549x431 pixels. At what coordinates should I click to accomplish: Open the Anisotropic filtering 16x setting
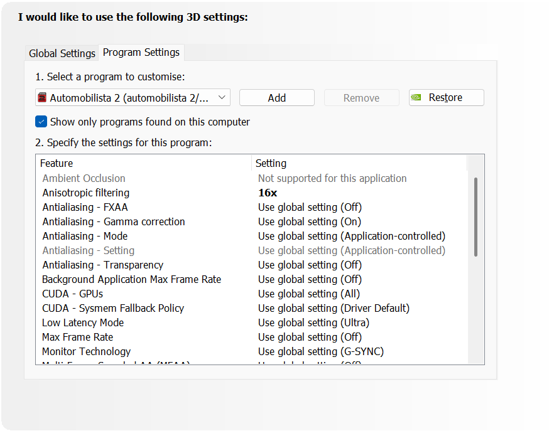(x=268, y=193)
